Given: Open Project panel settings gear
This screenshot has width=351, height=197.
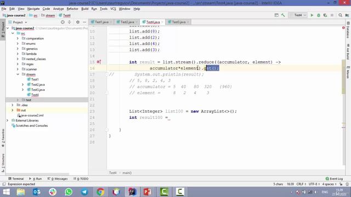Looking at the screenshot, I should click(x=78, y=22).
